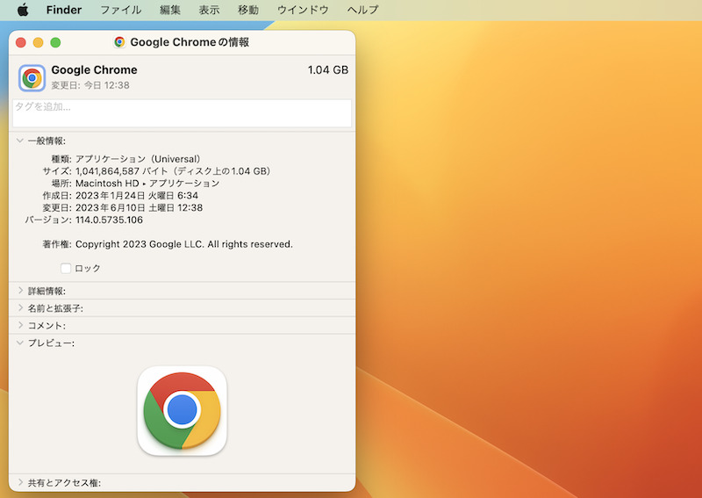
Task: Open the 表示 menu
Action: click(x=209, y=10)
